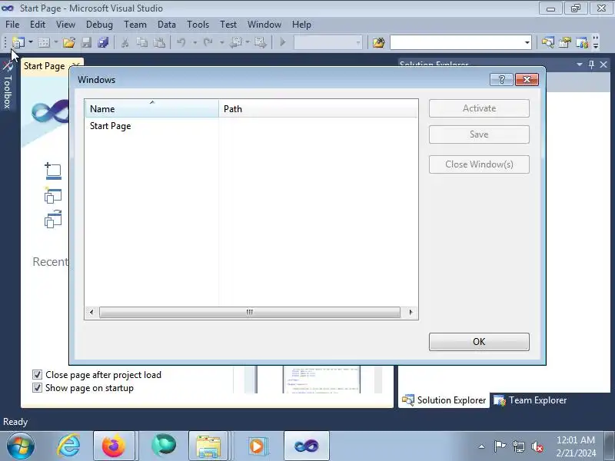615x461 pixels.
Task: Click the Add New Item toolbar icon
Action: pos(44,42)
